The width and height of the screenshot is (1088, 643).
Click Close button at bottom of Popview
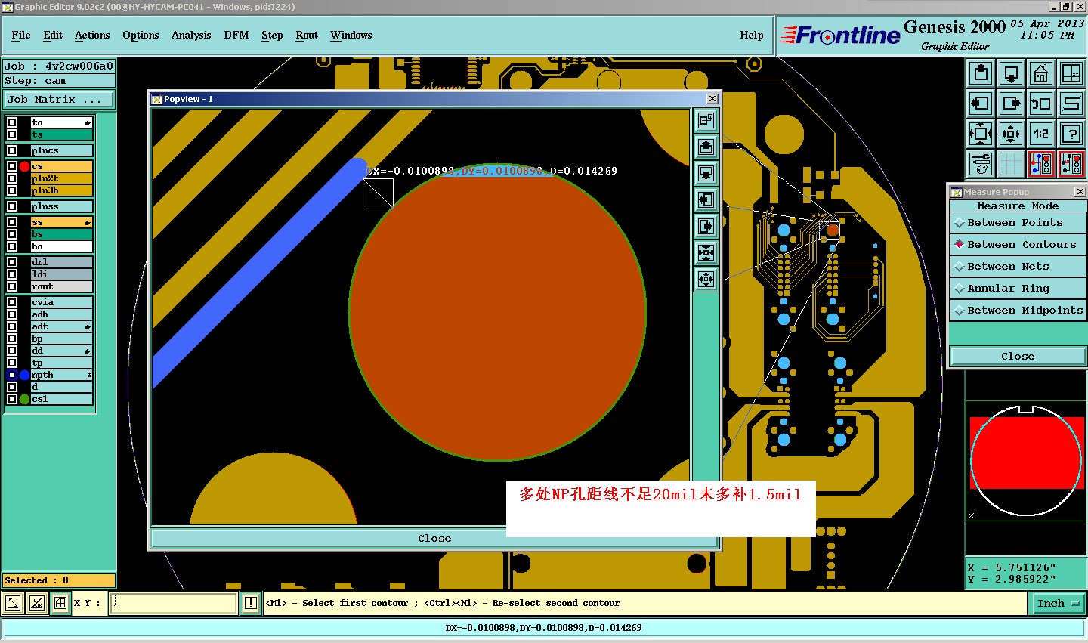434,539
